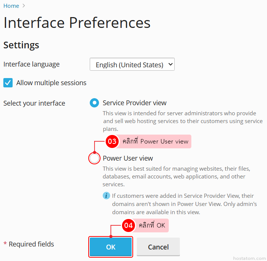Click the Service Provider view label text
The width and height of the screenshot is (267, 261).
[x=135, y=103]
